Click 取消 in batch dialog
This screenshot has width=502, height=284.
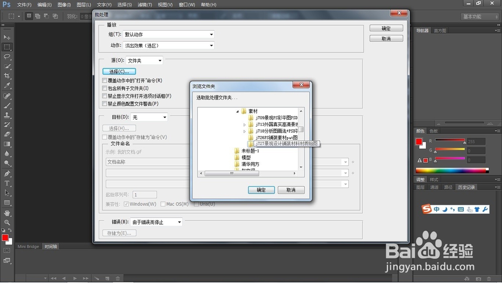pos(386,39)
